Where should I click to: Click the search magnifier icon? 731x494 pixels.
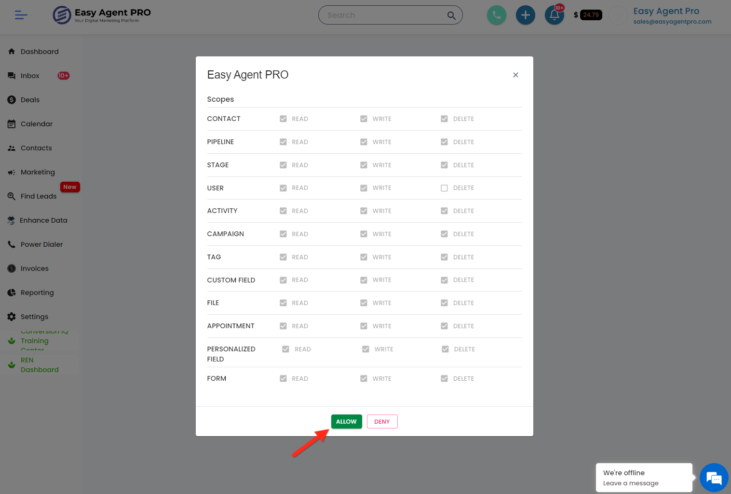pos(451,15)
